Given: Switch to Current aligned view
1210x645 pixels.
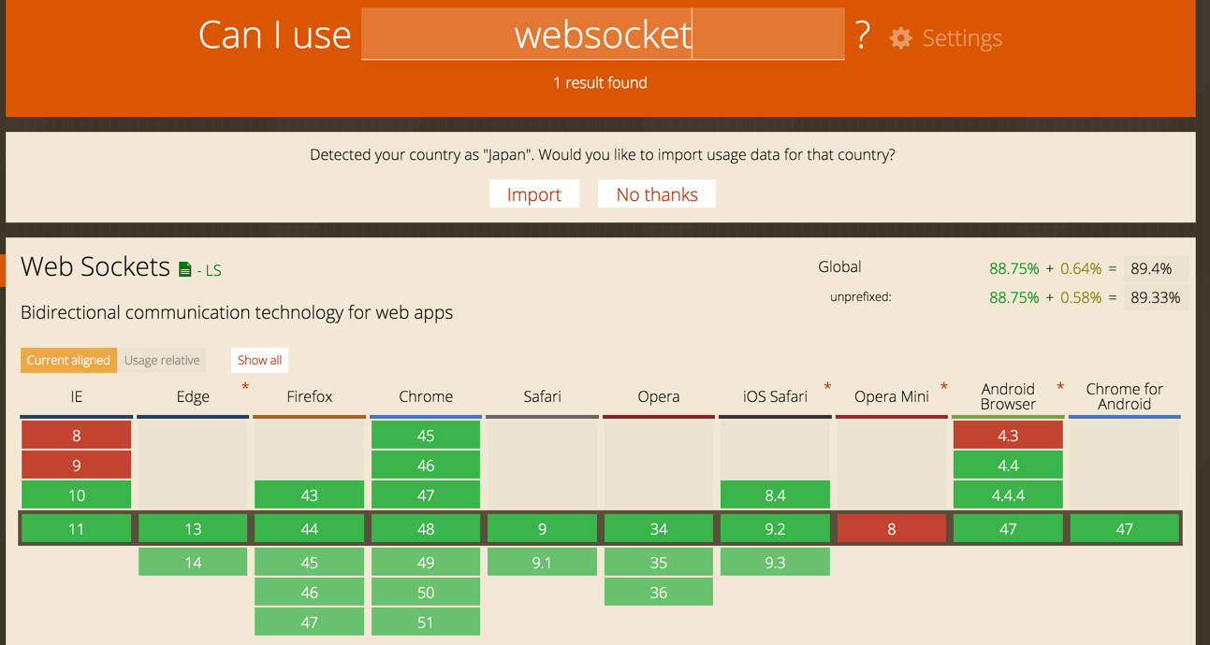Looking at the screenshot, I should click(68, 360).
